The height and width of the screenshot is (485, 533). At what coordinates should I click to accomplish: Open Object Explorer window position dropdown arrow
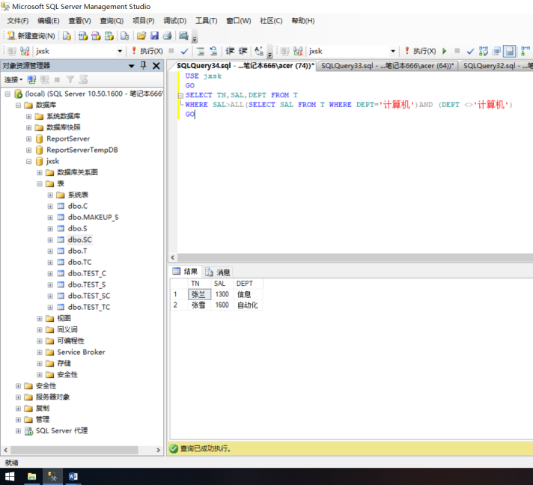point(132,66)
